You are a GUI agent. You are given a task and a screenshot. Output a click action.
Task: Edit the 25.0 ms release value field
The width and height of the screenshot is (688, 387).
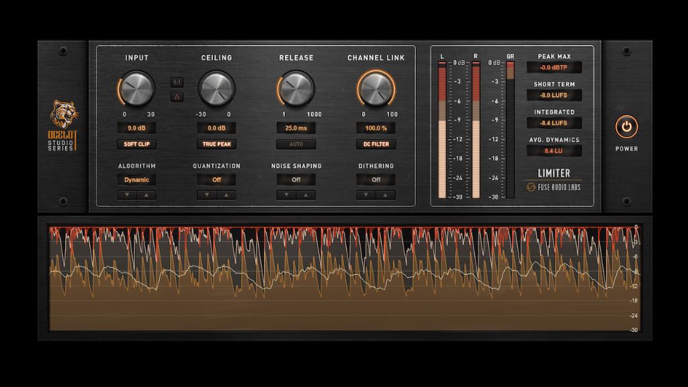[x=296, y=128]
